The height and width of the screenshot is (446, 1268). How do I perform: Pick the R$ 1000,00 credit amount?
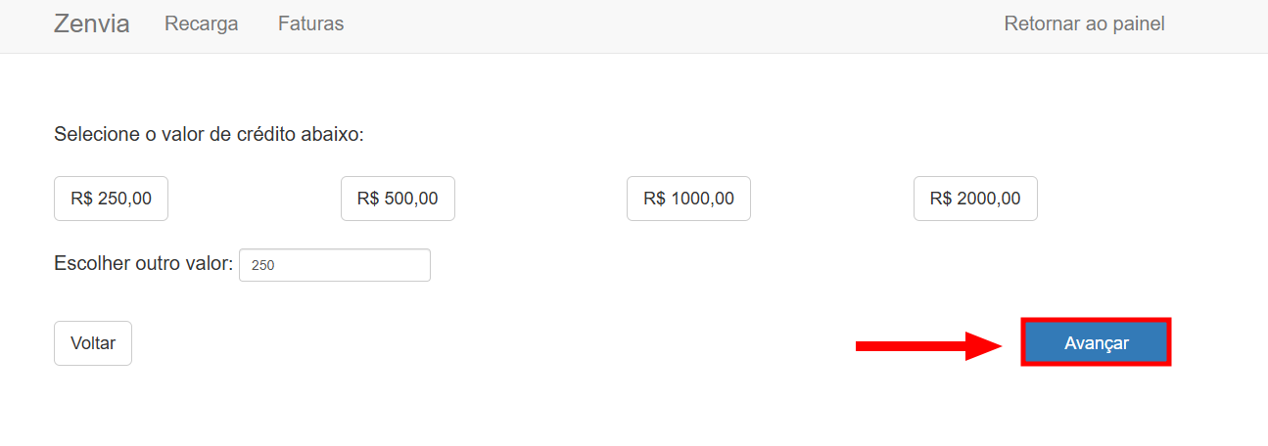[688, 199]
